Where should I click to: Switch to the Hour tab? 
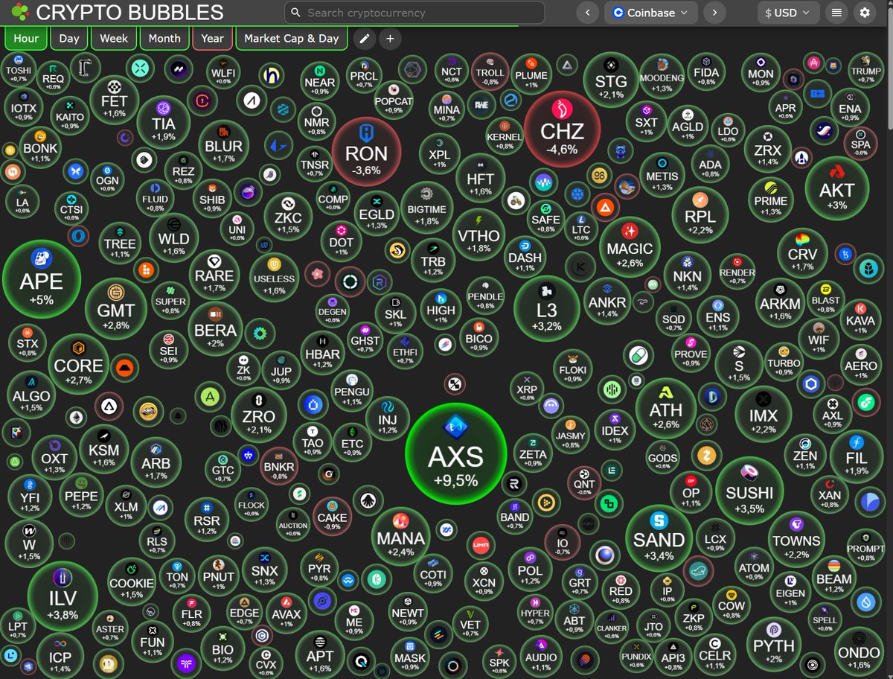click(26, 39)
